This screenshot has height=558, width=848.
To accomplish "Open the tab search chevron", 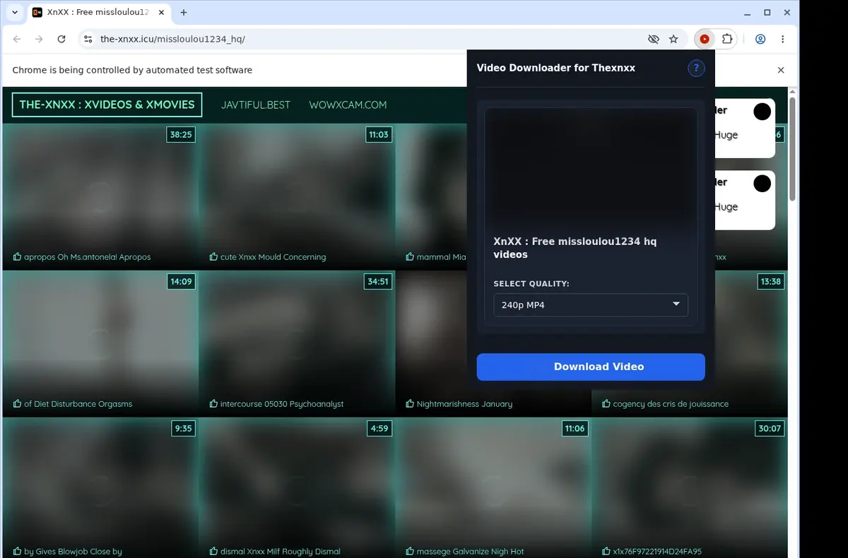I will click(x=15, y=13).
